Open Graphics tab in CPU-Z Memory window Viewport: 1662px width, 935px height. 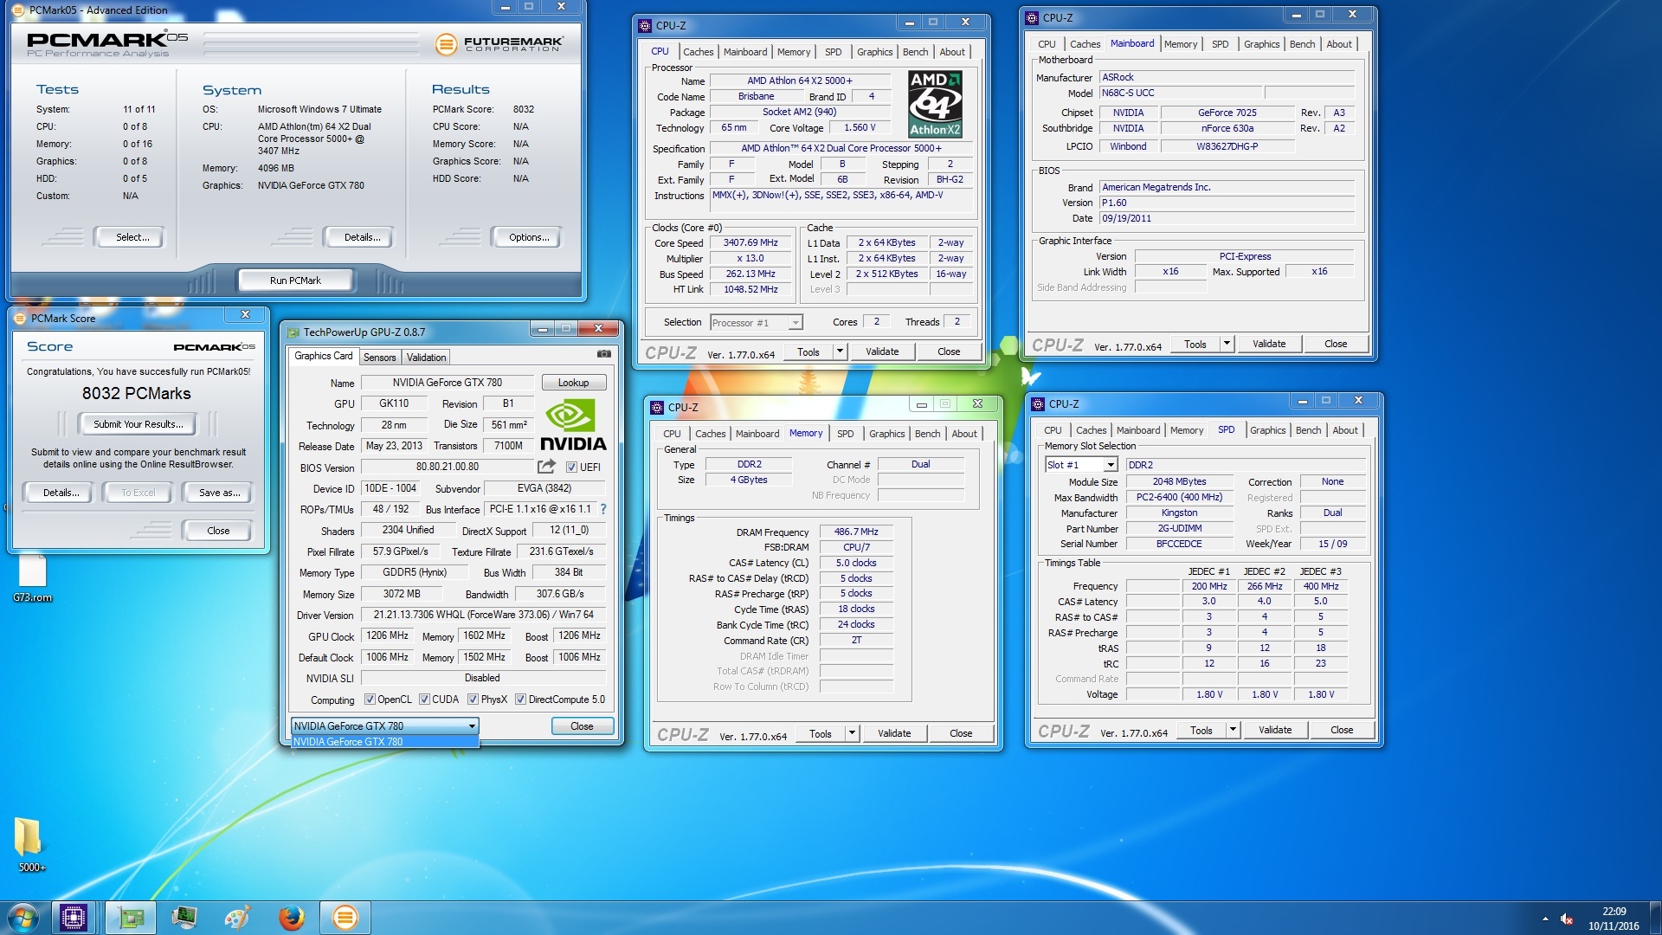886,434
